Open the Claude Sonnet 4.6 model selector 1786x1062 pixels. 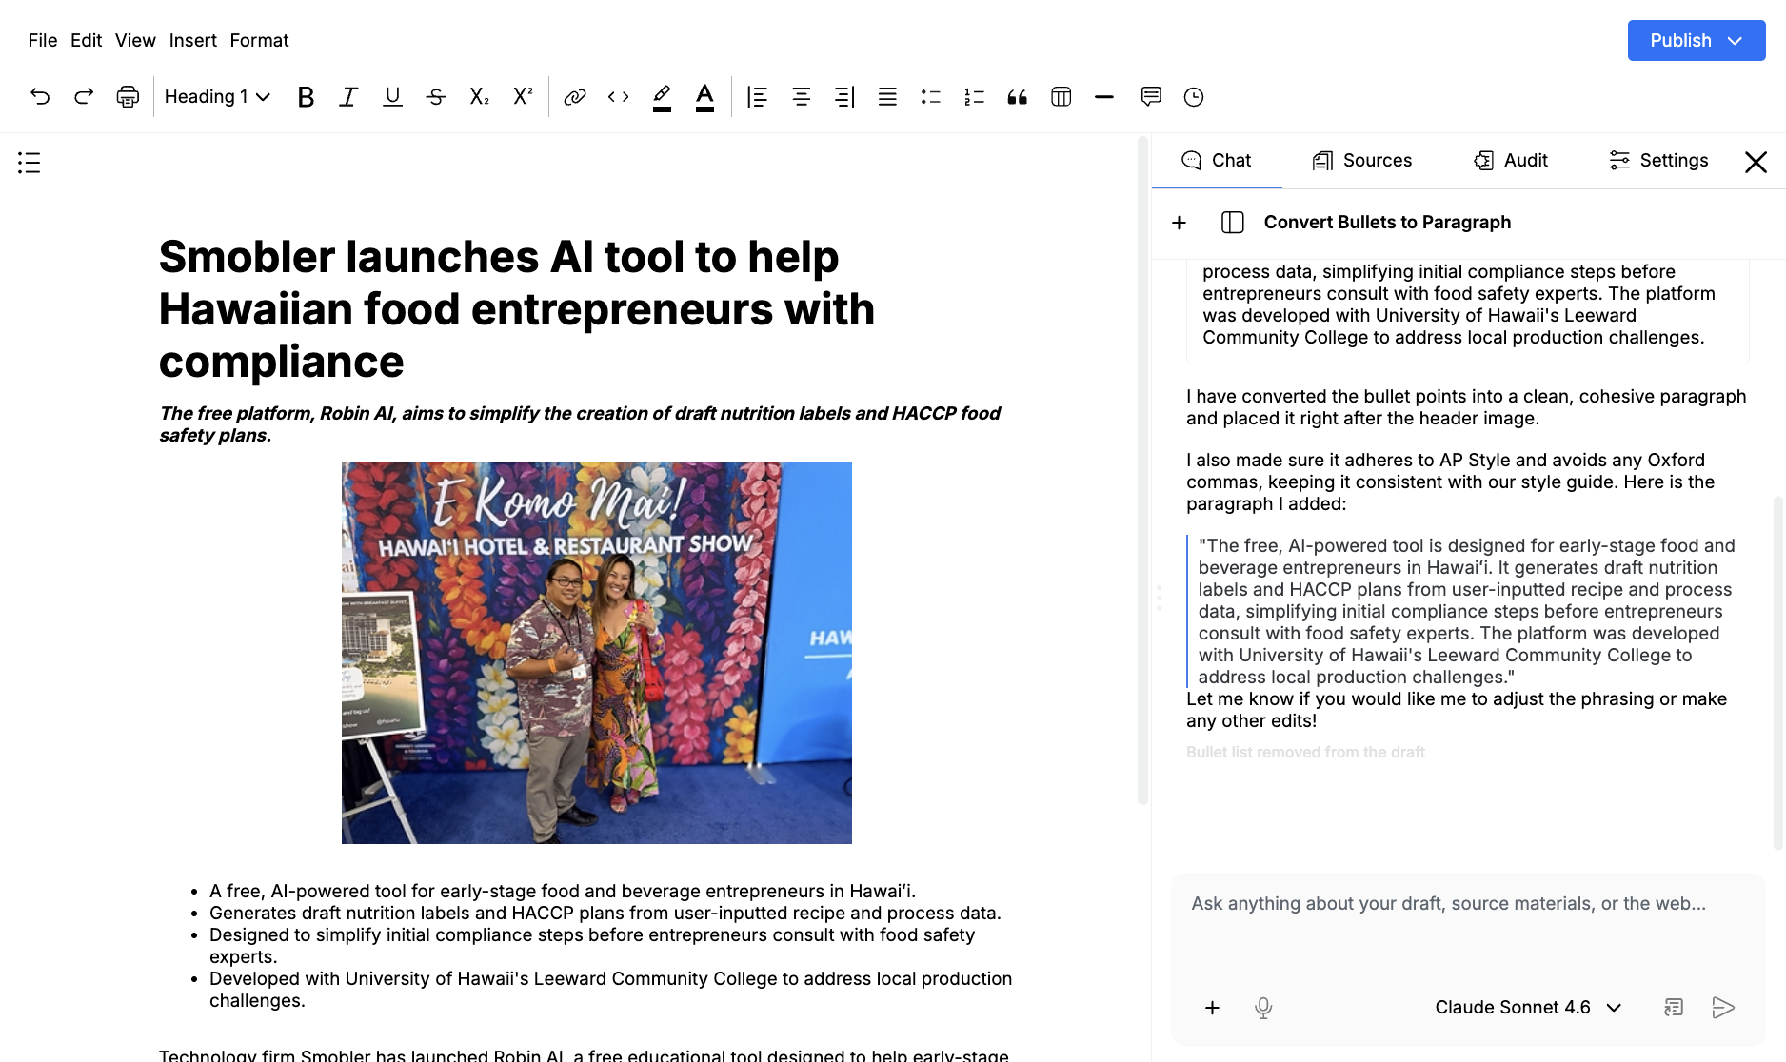1528,1008
